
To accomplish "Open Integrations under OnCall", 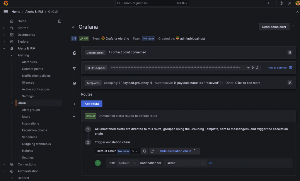I will click(30, 123).
